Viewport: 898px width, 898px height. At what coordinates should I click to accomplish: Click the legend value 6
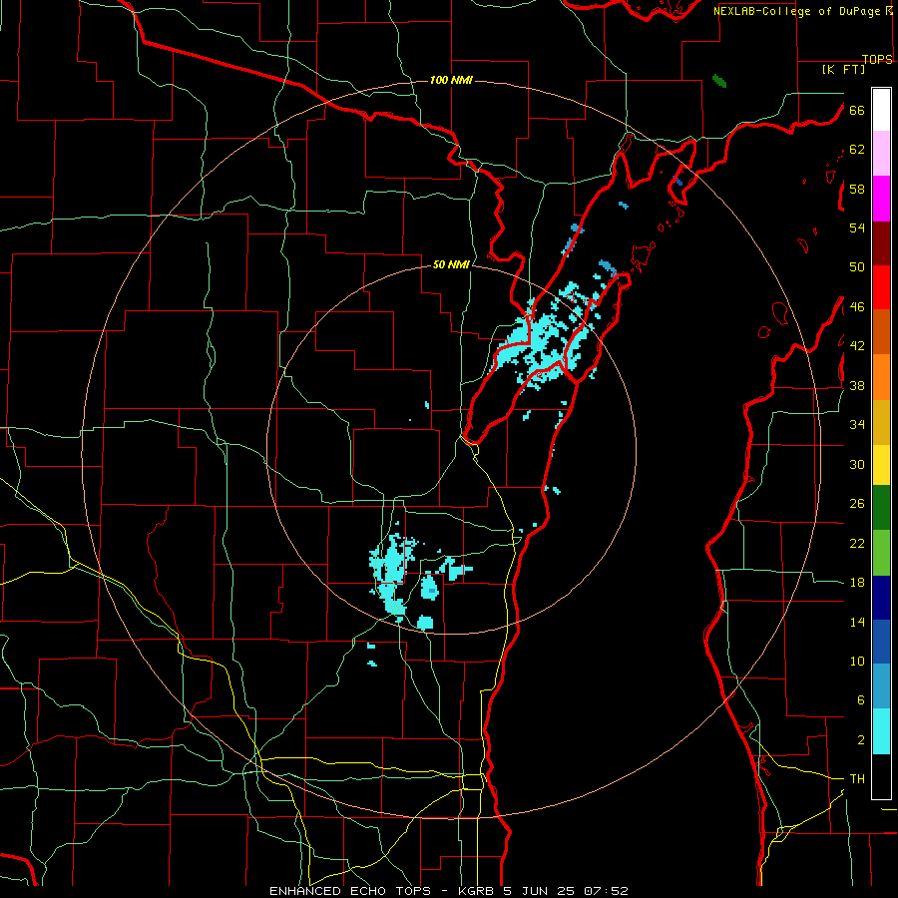pyautogui.click(x=860, y=699)
